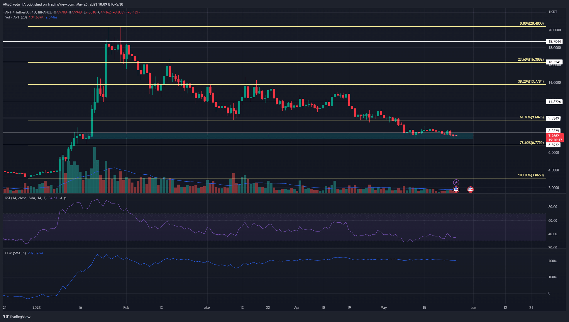
Task: Click the 4.0000 price scale tick
Action: 554,170
